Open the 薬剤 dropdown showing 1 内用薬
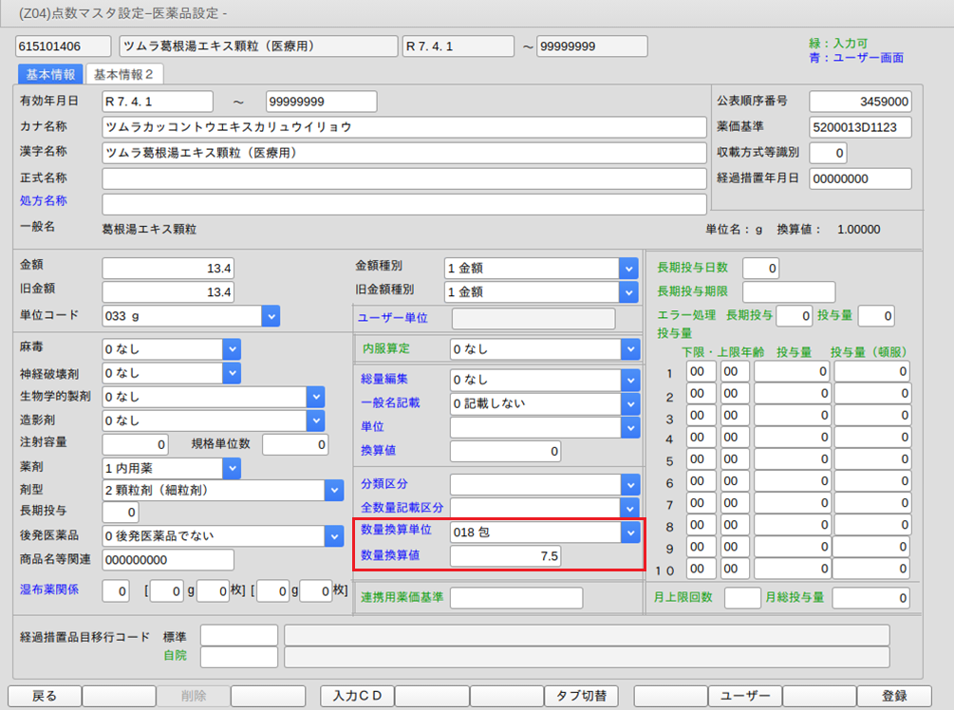 (x=233, y=467)
